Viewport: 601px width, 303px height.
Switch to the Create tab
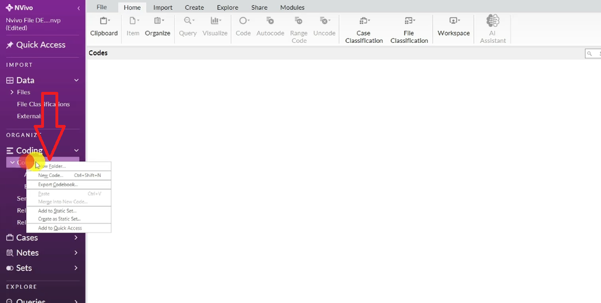[194, 7]
